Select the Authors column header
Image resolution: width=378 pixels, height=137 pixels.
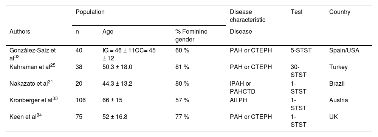coord(20,32)
